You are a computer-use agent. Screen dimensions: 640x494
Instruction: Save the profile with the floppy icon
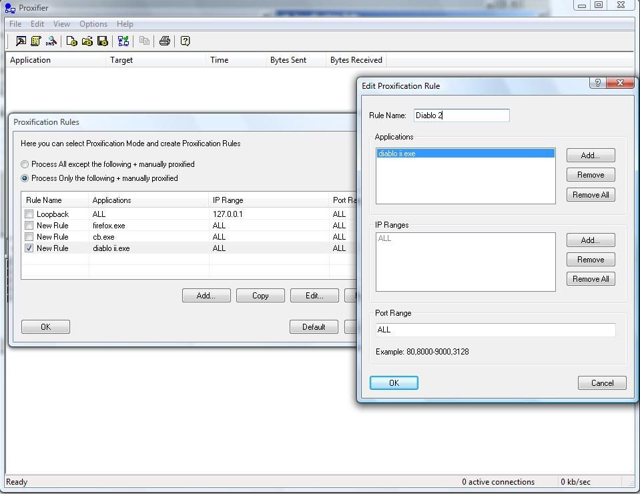click(x=103, y=41)
